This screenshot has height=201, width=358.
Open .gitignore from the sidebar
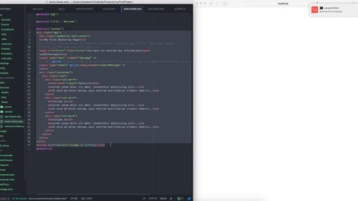4,165
